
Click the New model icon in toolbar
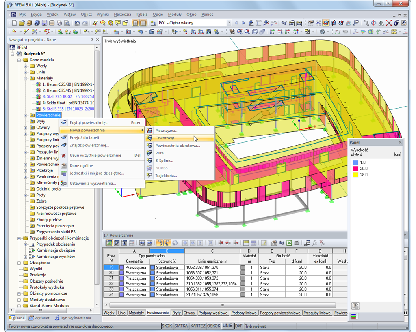point(14,23)
